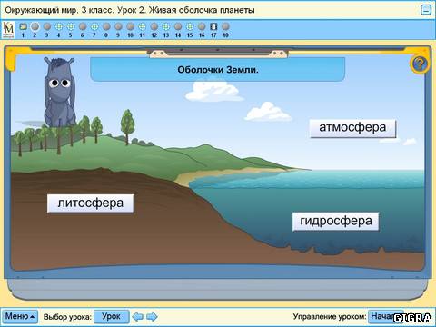Go to next lesson with right arrow
The image size is (436, 327).
pos(152,317)
